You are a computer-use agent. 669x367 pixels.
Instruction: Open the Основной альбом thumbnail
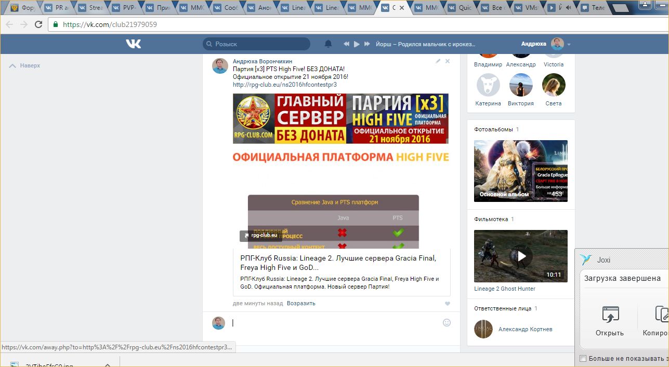521,171
